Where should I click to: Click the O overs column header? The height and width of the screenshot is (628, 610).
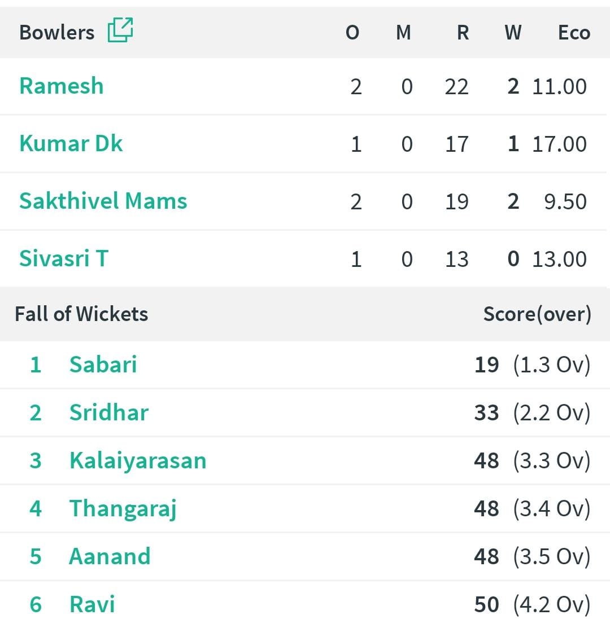352,32
